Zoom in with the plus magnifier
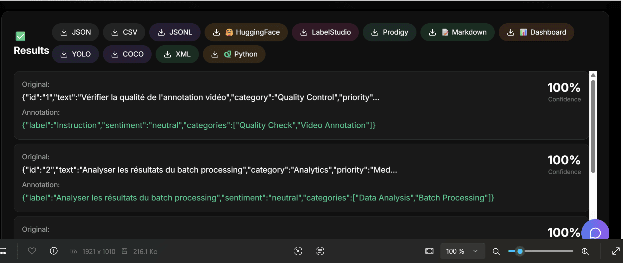The height and width of the screenshot is (263, 623). click(585, 251)
